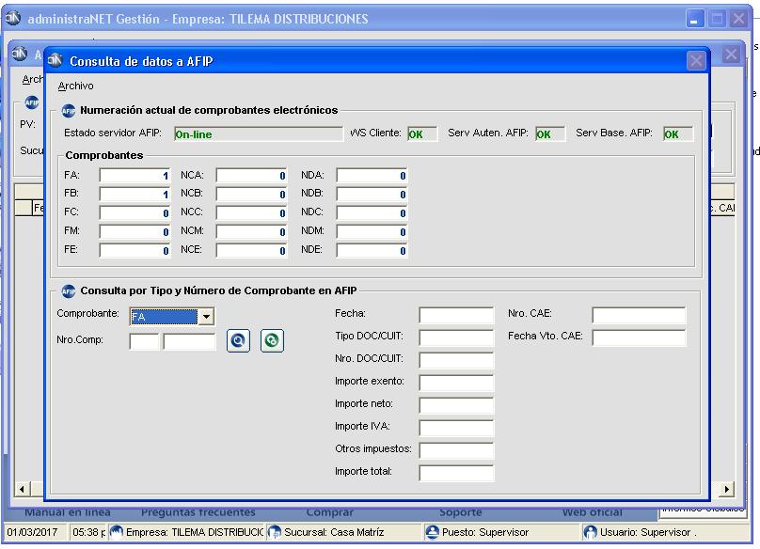Open the Soporte link
The height and width of the screenshot is (549, 760).
coord(461,512)
